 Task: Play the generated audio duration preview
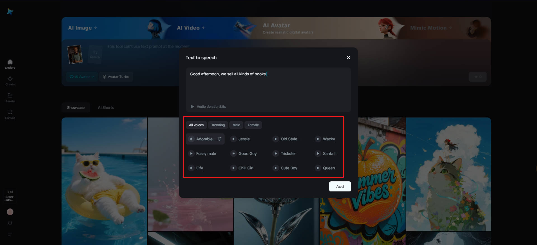pos(192,107)
